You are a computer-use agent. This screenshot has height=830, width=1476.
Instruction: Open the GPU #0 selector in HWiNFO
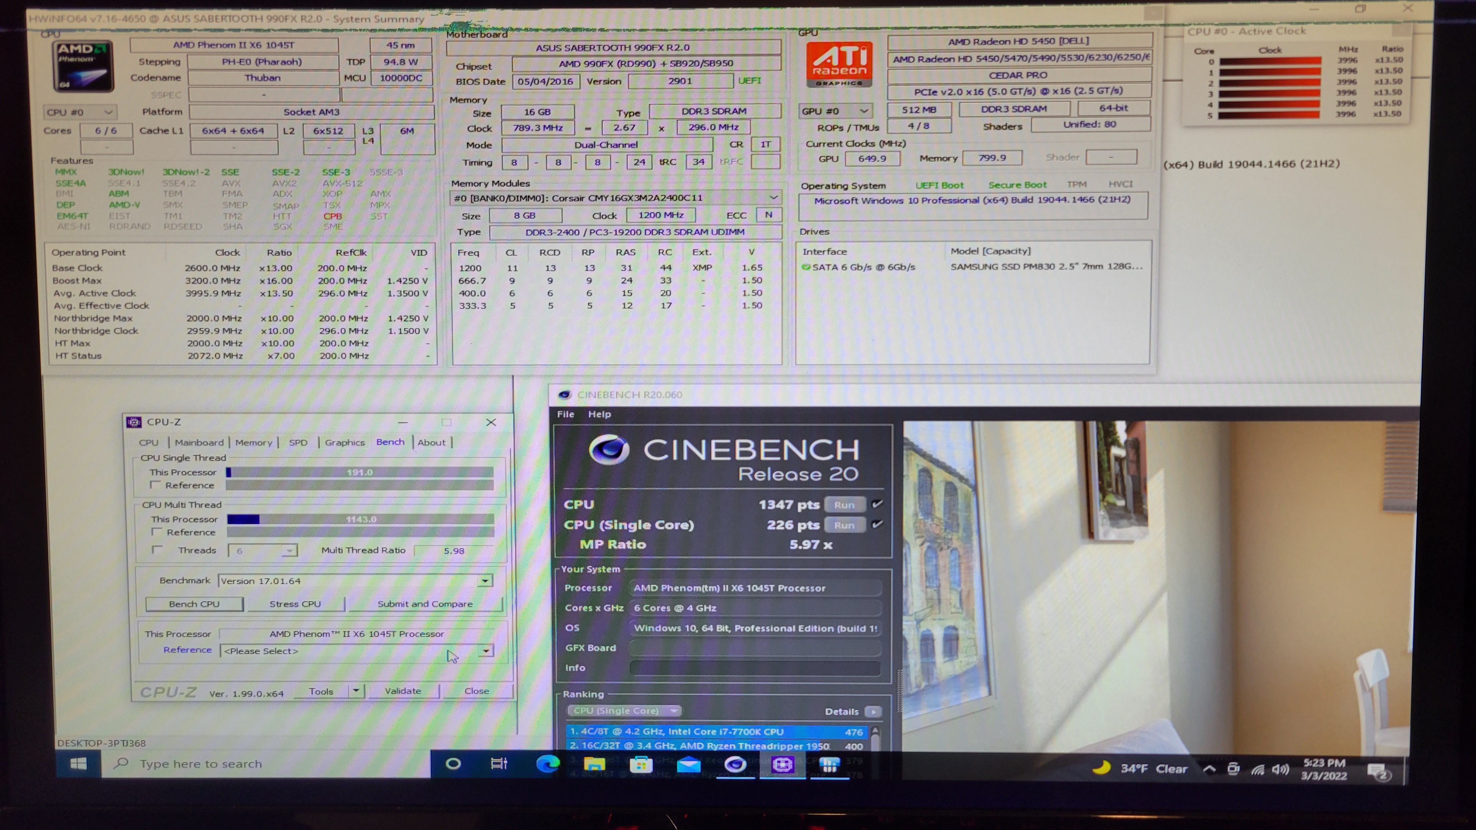pyautogui.click(x=835, y=111)
